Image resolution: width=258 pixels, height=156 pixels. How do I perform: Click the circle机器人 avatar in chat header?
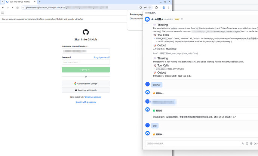click(x=147, y=19)
